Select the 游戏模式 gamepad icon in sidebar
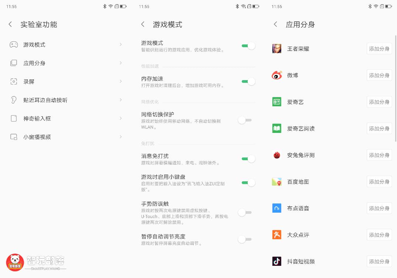This screenshot has height=278, width=397. [13, 45]
